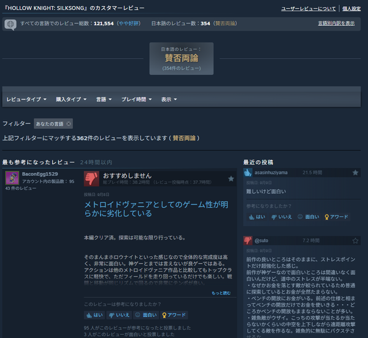Give アワード to asasinhuziyama's review
Image resolution: width=368 pixels, height=338 pixels.
(x=336, y=217)
